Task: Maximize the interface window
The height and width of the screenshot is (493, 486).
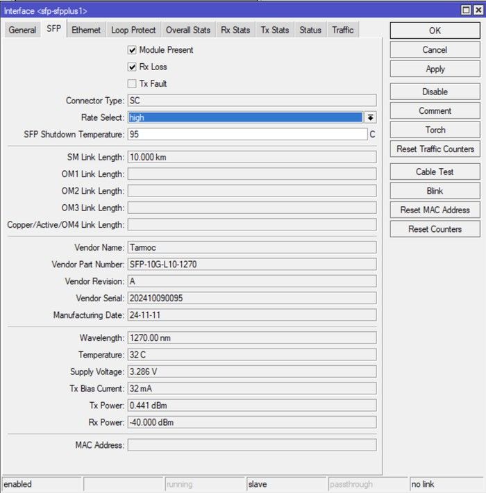Action: [466, 10]
